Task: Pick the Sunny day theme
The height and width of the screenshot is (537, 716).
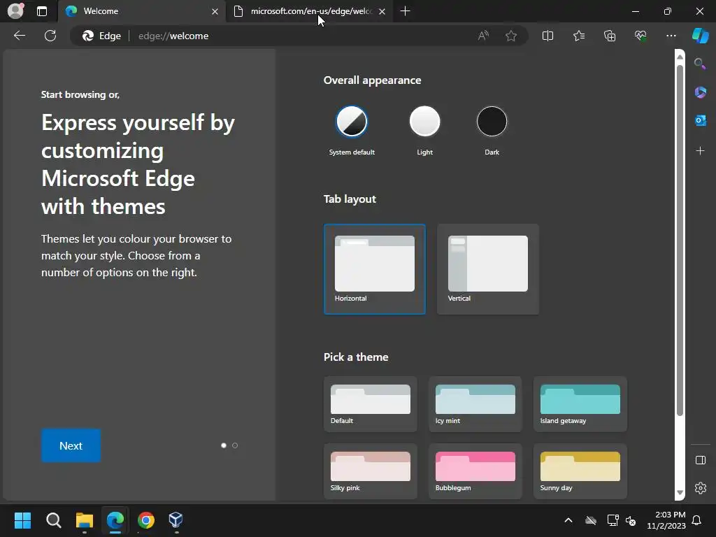Action: [x=580, y=471]
